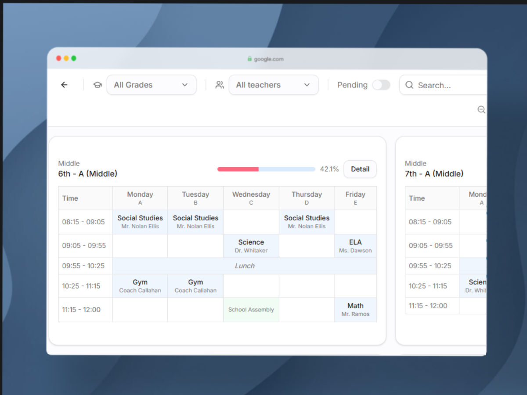Select Friday Math with Mr. Ramos
Image resolution: width=527 pixels, height=395 pixels.
[x=355, y=310]
